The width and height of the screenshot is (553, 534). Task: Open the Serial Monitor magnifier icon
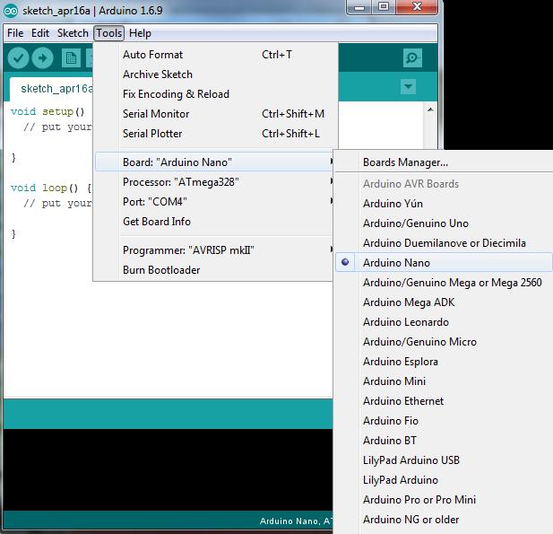click(412, 57)
